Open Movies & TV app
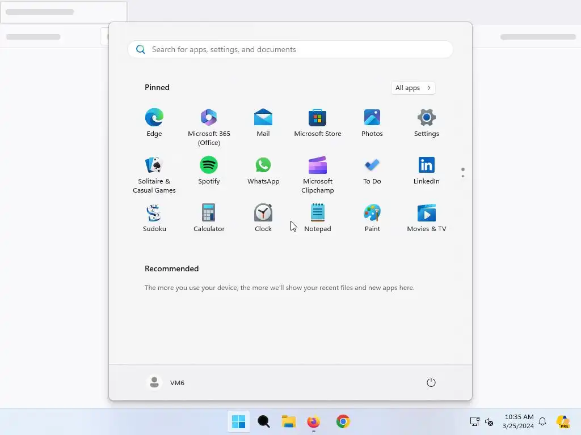The height and width of the screenshot is (435, 581). click(427, 218)
